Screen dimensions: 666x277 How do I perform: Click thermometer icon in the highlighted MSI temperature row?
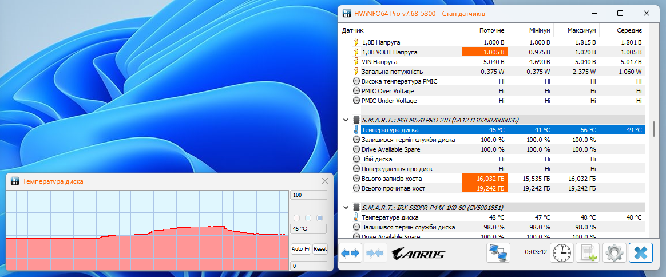pyautogui.click(x=356, y=129)
